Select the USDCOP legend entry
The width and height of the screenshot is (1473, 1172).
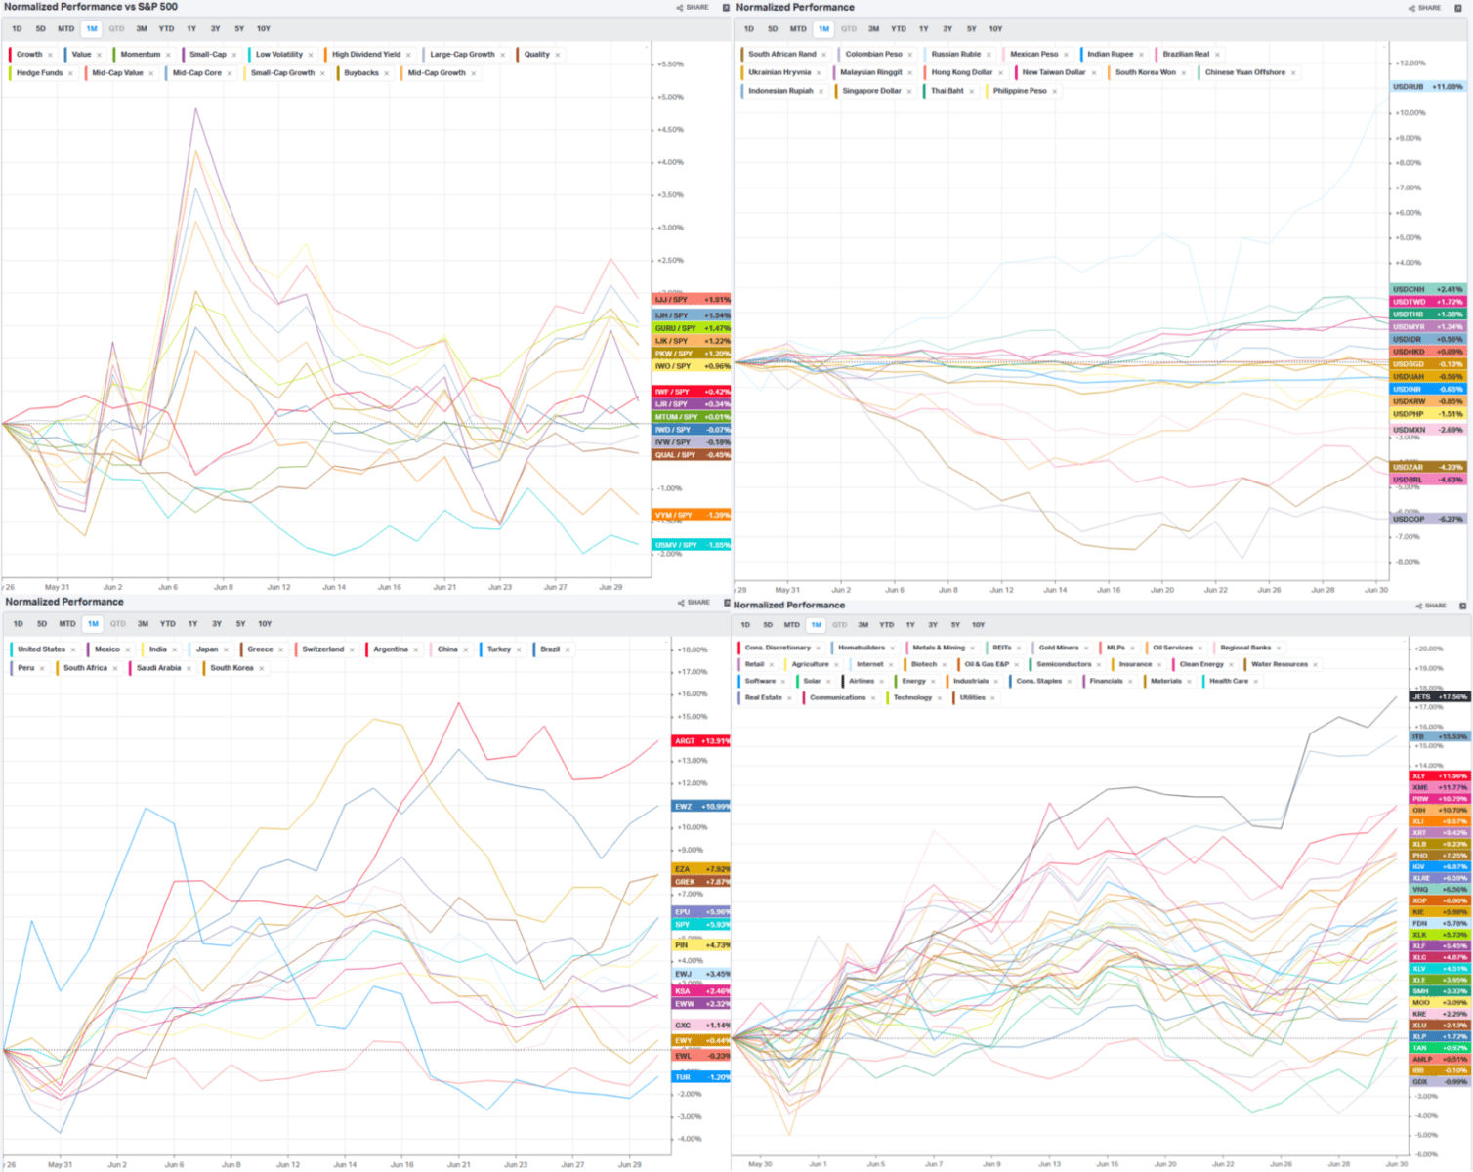pos(1428,520)
